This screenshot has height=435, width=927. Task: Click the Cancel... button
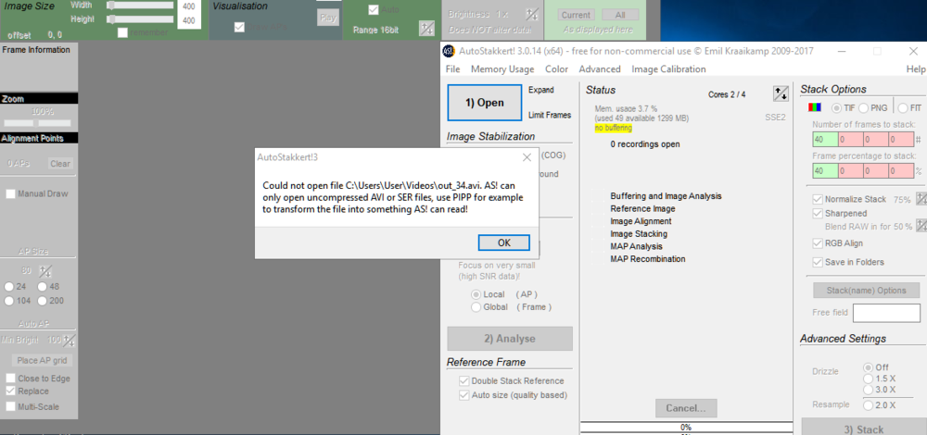(x=686, y=408)
